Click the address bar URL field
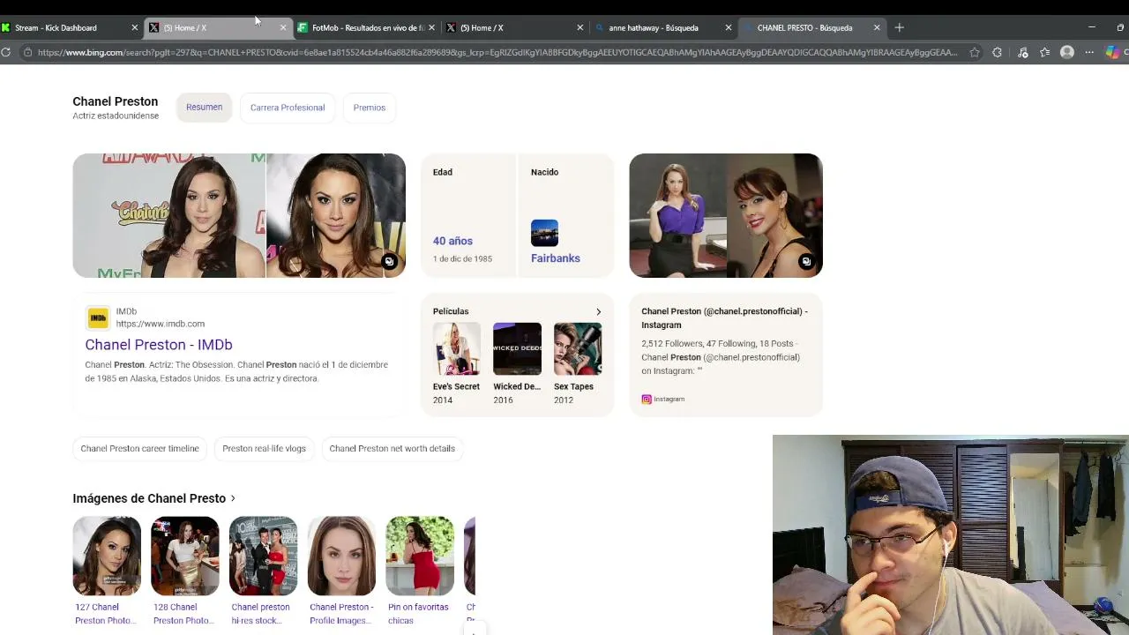The height and width of the screenshot is (635, 1129). pyautogui.click(x=497, y=52)
